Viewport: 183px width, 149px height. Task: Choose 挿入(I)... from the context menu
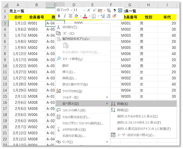tap(83, 72)
